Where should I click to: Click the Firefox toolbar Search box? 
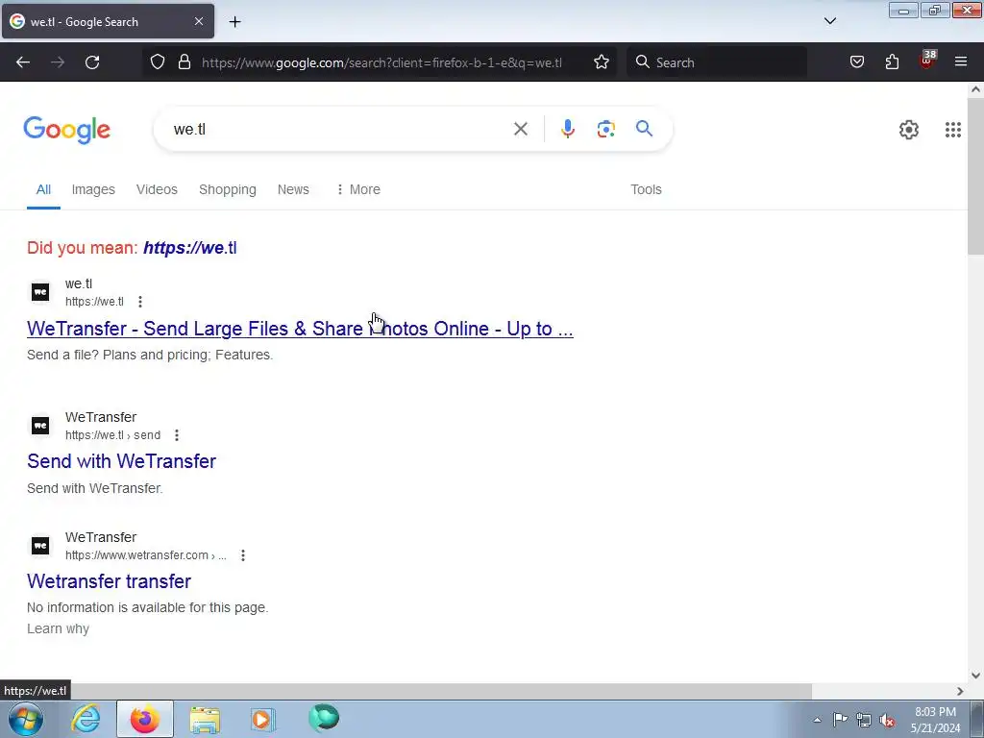tap(717, 62)
